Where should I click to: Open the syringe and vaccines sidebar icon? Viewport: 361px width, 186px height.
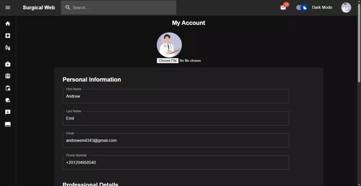click(x=8, y=48)
